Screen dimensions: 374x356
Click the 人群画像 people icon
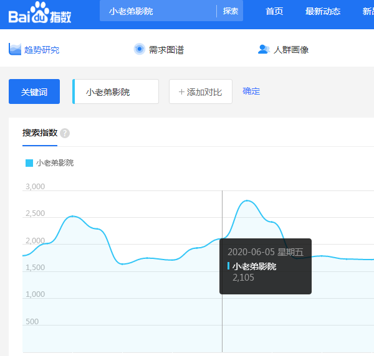click(264, 49)
